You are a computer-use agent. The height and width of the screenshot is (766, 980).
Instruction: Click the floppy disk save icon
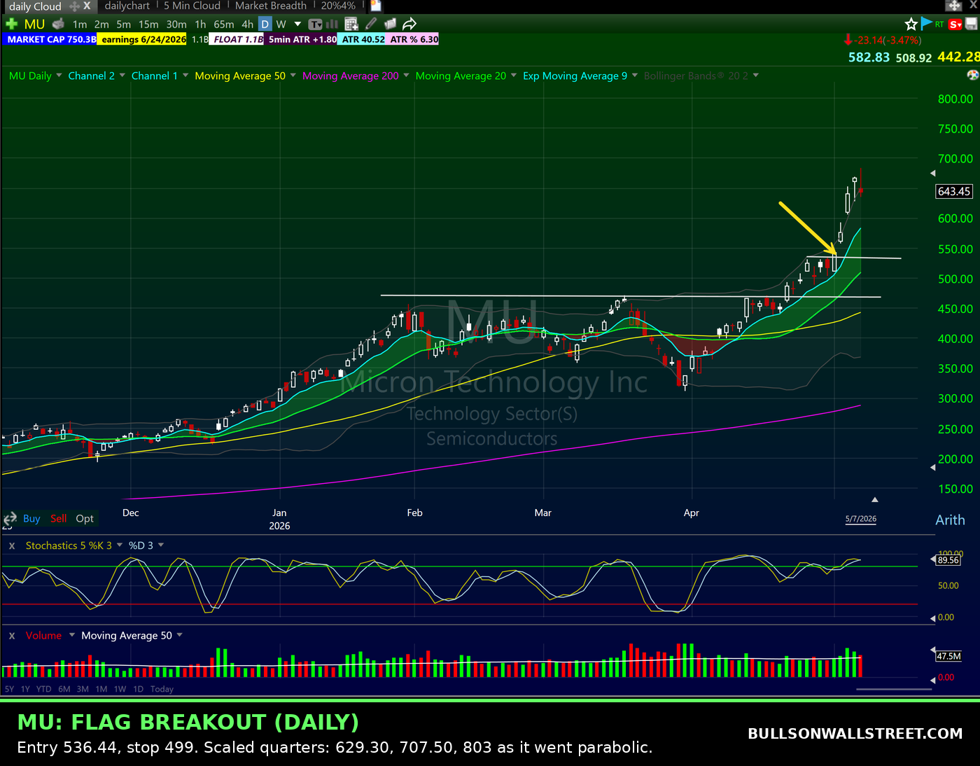click(972, 24)
